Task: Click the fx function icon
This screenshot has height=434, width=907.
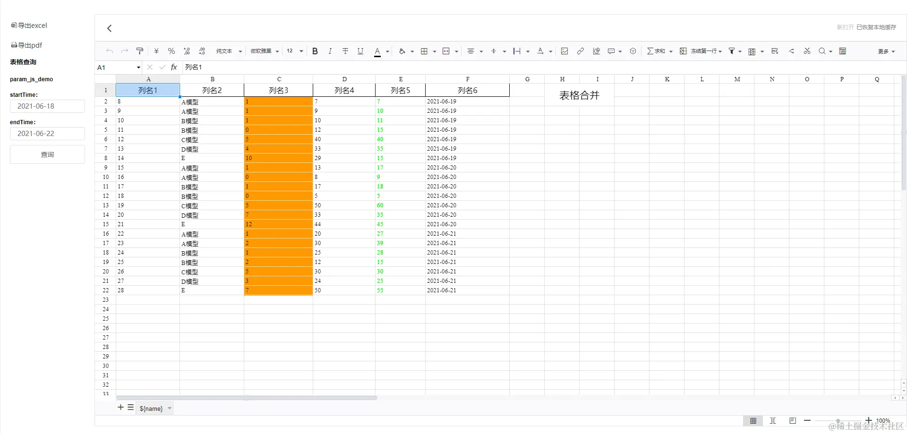Action: point(174,67)
